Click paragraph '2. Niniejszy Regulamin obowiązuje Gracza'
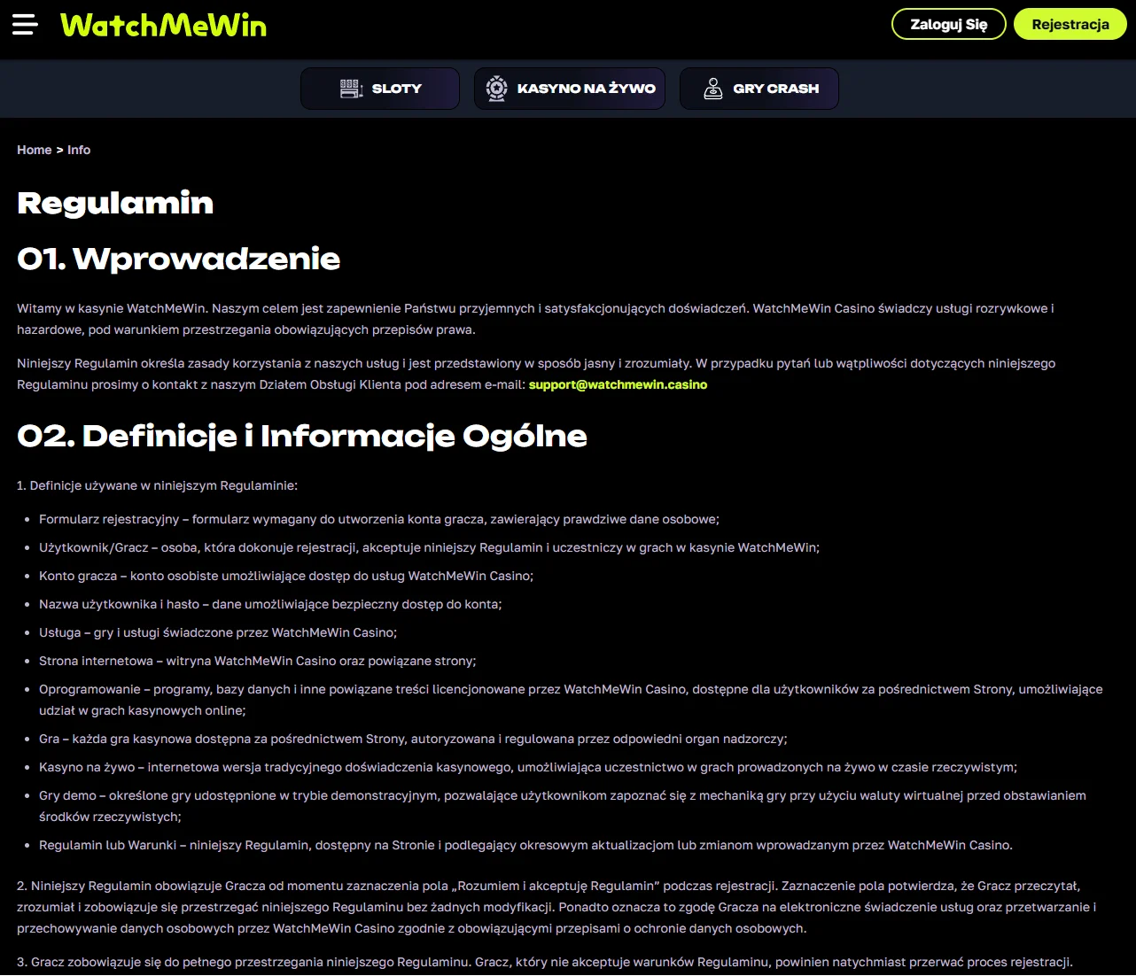This screenshot has height=976, width=1136. (556, 907)
